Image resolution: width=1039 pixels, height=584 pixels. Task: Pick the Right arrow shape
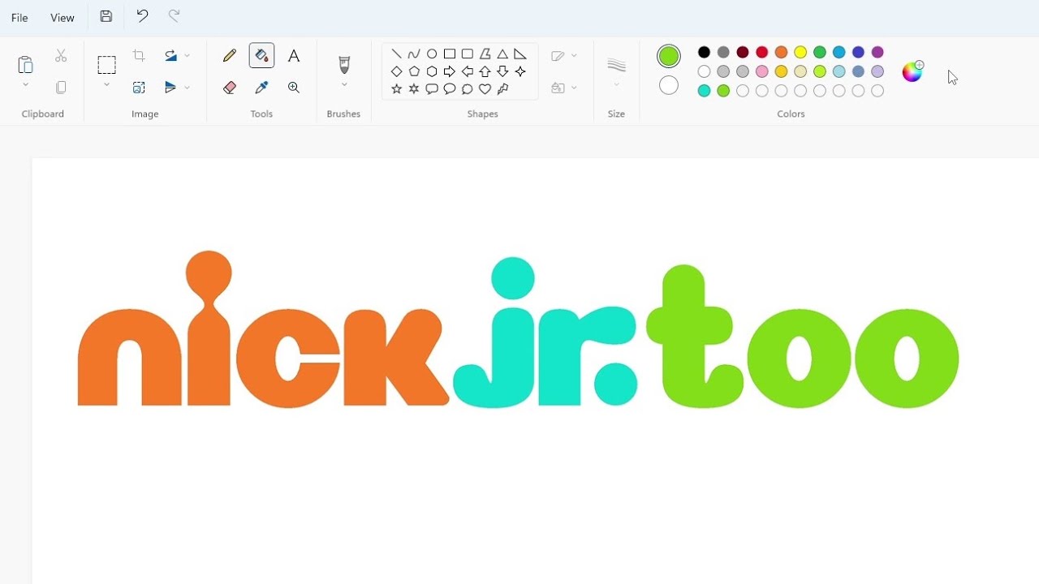pos(450,72)
